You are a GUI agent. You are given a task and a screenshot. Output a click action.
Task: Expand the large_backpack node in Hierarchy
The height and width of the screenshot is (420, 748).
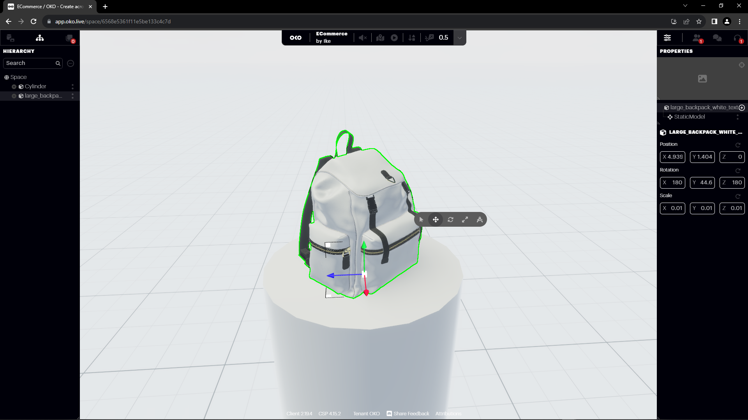coord(14,96)
